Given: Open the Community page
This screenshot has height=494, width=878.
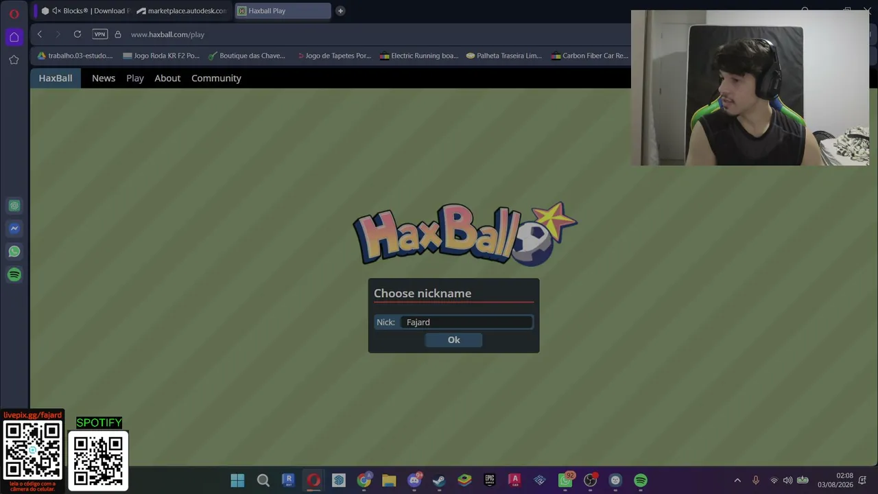Looking at the screenshot, I should 216,78.
